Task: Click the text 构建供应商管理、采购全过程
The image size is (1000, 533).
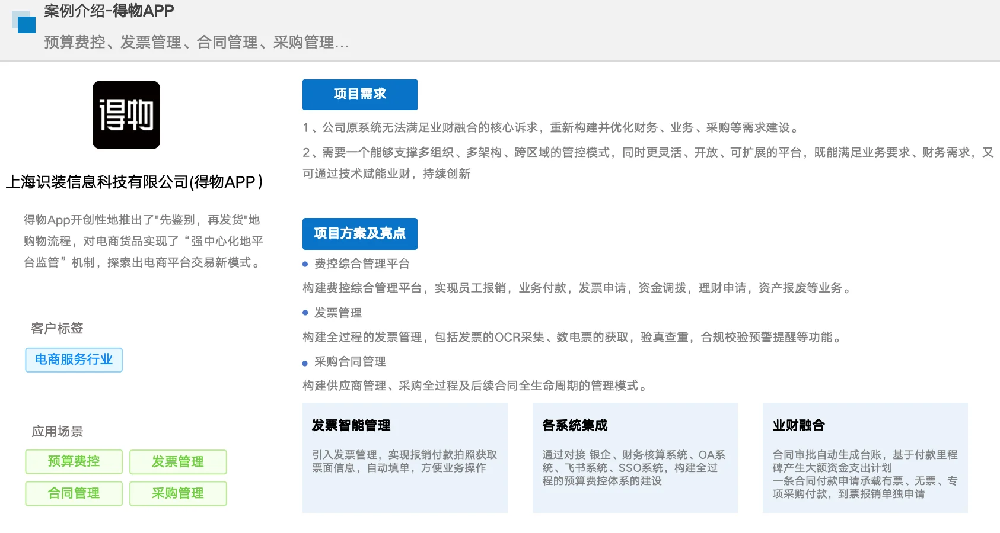Action: pos(476,386)
